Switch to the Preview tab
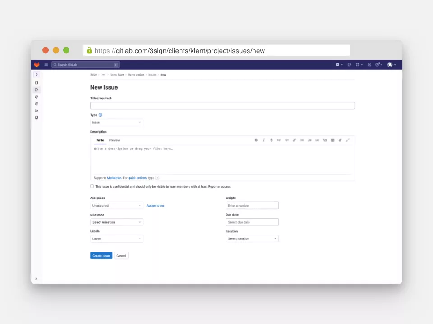This screenshot has width=433, height=324. tap(115, 140)
